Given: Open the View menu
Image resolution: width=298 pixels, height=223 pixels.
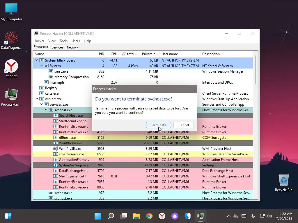Looking at the screenshot, I should pos(52,41).
